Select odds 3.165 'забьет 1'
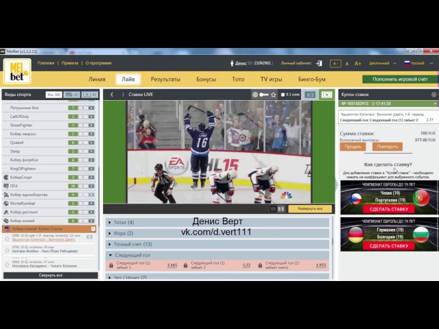The image size is (439, 329). point(172,265)
